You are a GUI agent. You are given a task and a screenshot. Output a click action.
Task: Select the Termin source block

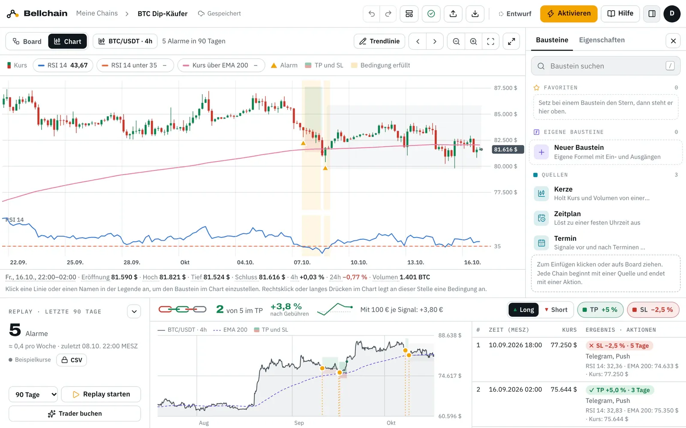[606, 243]
